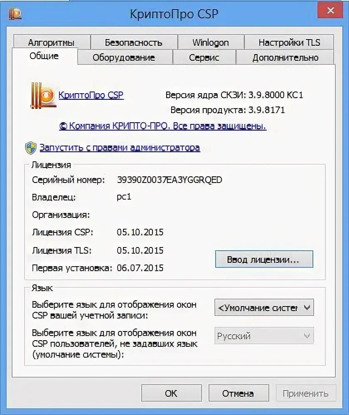Viewport: 349px width, 415px height.
Task: Close the КриптоПро CSP window
Action: click(x=330, y=11)
